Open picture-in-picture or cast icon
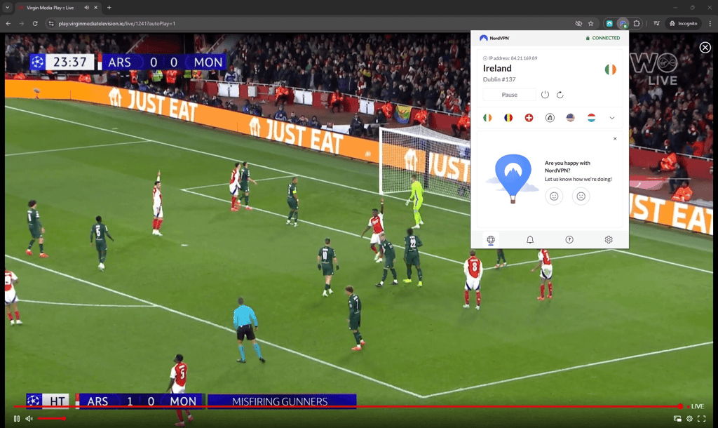 point(677,418)
